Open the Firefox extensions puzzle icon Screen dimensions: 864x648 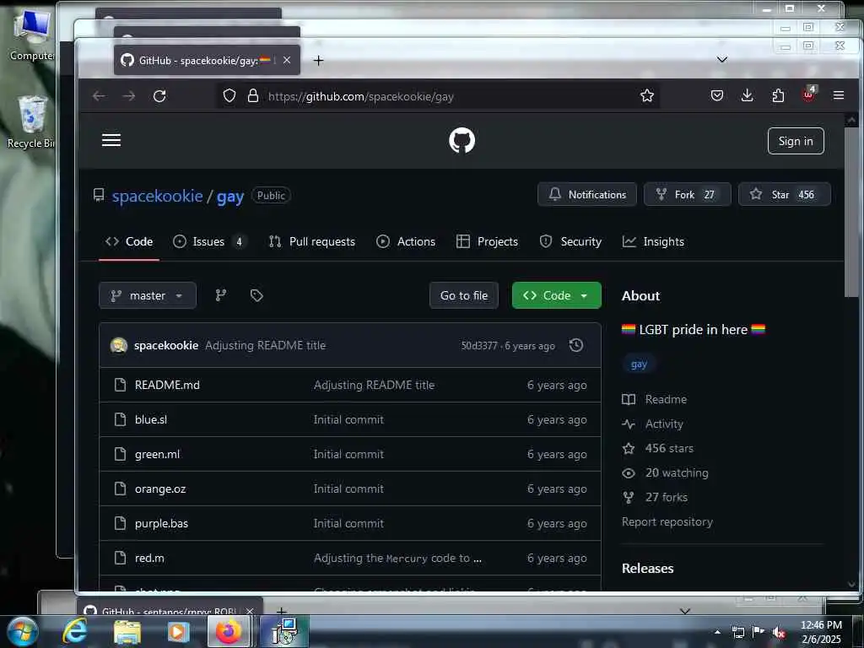(778, 96)
